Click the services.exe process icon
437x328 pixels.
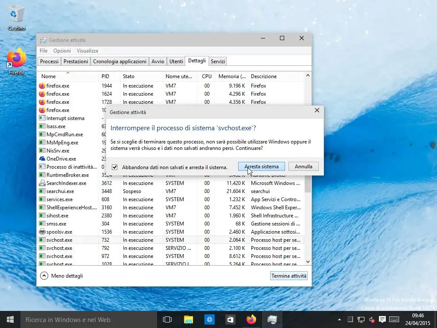coord(42,199)
